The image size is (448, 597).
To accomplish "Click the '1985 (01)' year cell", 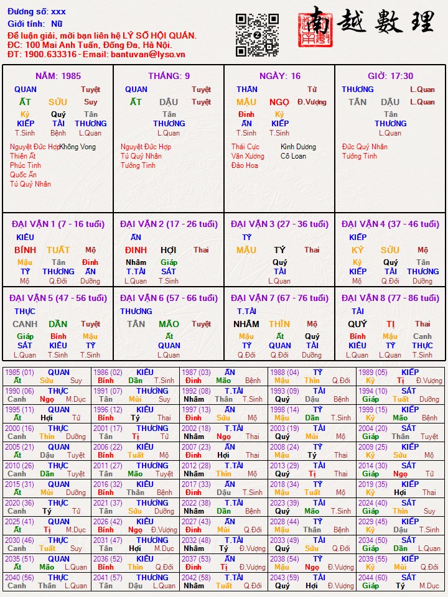I will 47,377.
